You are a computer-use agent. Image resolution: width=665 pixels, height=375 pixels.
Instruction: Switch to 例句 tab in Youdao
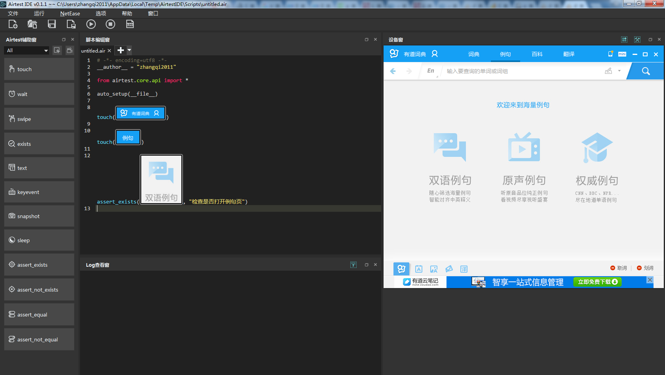click(x=505, y=54)
